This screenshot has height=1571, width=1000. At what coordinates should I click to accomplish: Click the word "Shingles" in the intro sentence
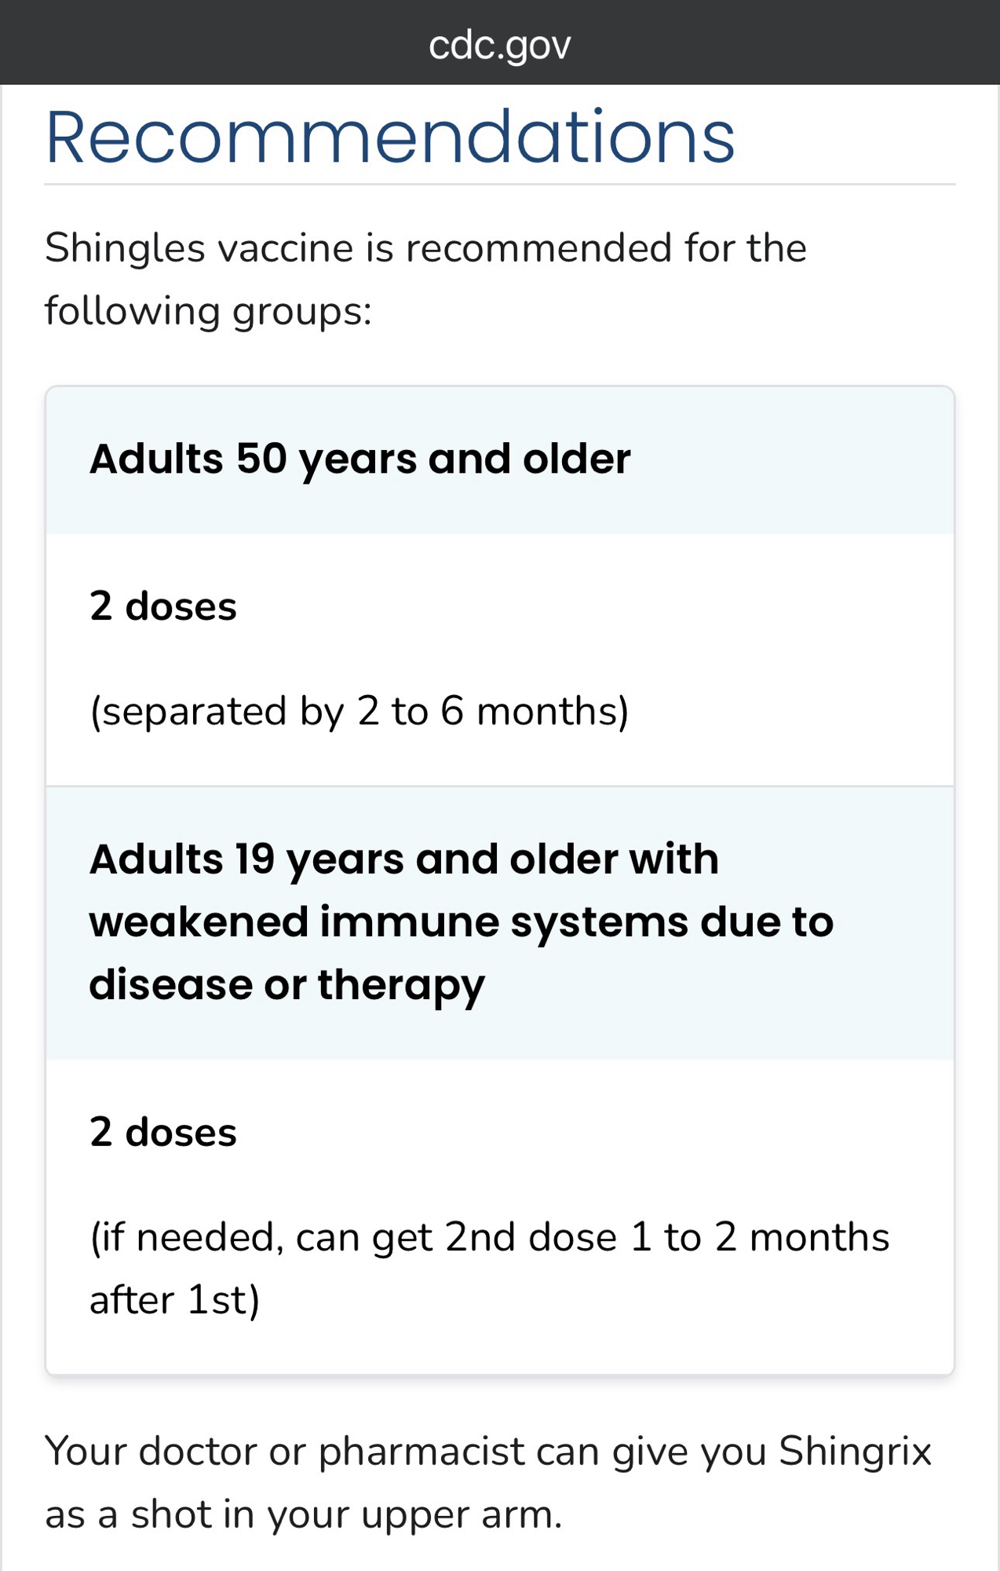pyautogui.click(x=125, y=248)
